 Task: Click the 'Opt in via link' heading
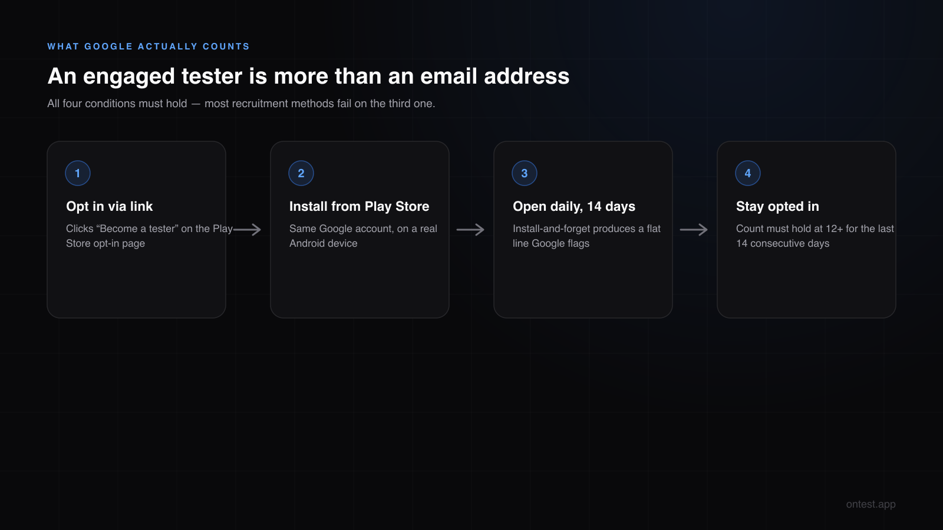[x=110, y=206]
